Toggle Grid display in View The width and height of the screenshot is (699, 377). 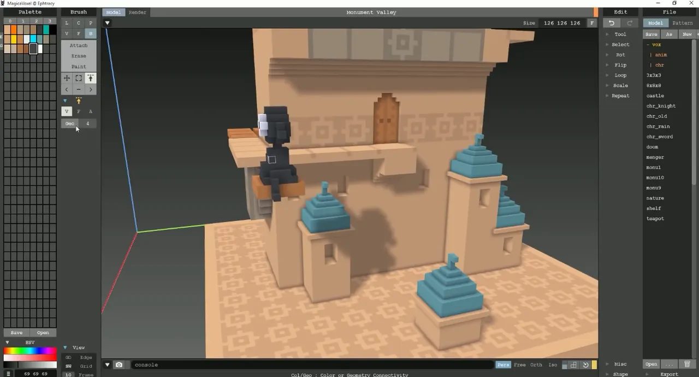pos(86,366)
